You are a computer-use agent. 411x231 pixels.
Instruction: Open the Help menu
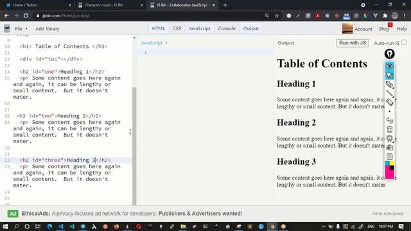point(401,29)
